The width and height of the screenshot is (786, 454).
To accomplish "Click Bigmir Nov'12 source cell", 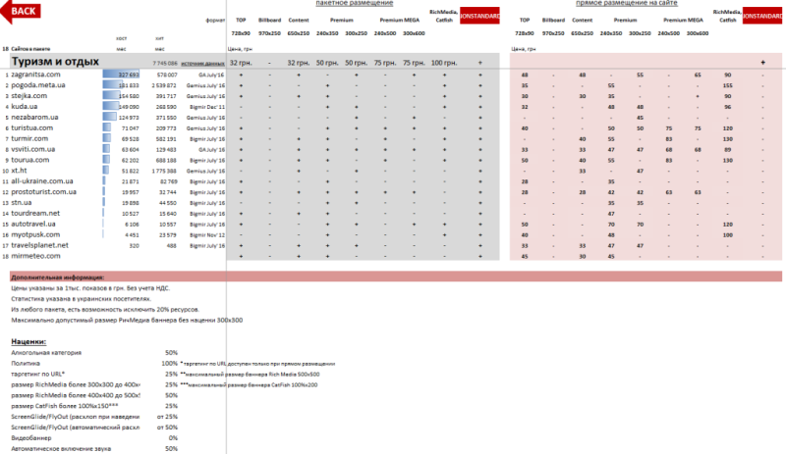I will pos(207,234).
